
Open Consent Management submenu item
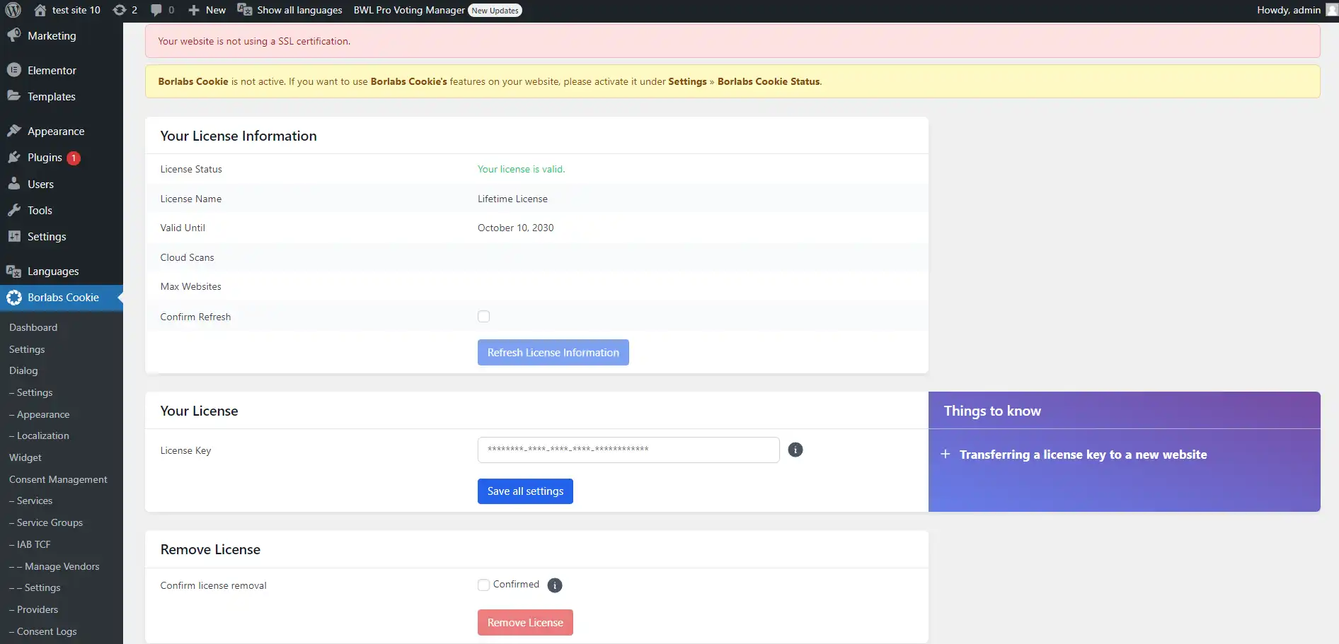point(58,479)
